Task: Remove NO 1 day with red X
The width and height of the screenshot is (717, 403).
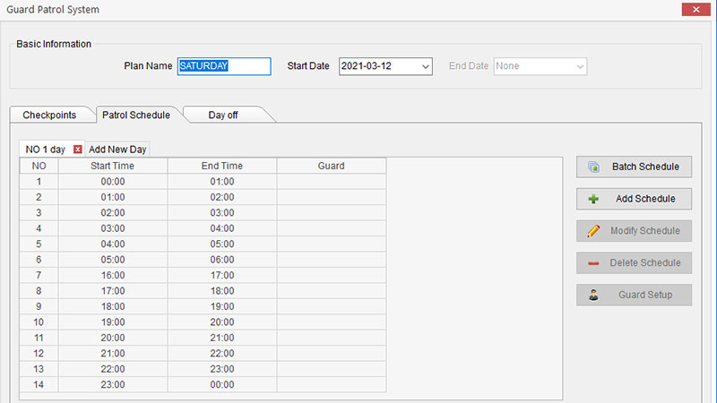Action: click(78, 150)
